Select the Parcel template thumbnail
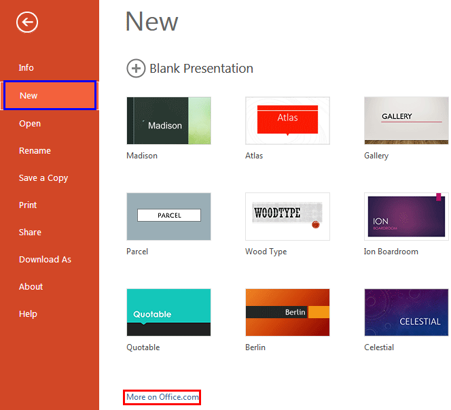 click(169, 216)
